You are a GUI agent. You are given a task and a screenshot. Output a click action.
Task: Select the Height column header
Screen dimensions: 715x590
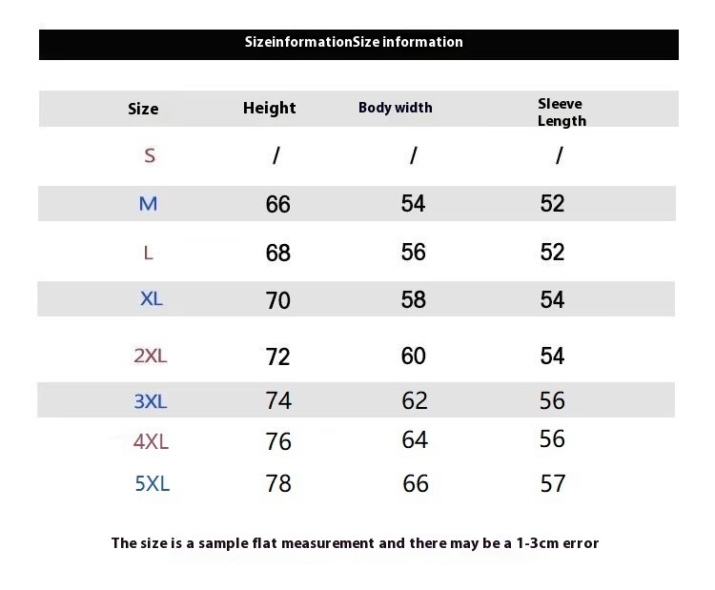click(269, 108)
